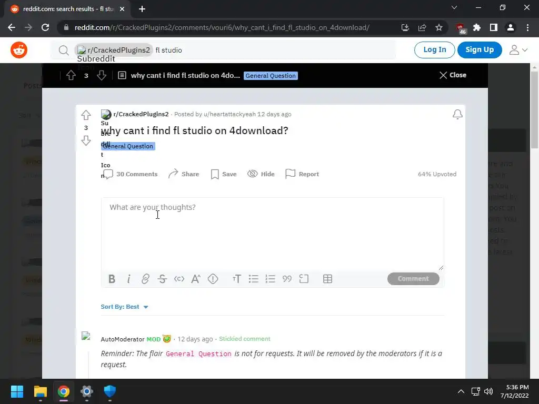539x404 pixels.
Task: Click the address bar URL
Action: (222, 27)
